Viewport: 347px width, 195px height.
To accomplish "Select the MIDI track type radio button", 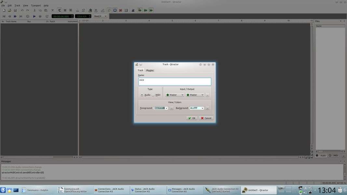I will [x=153, y=95].
